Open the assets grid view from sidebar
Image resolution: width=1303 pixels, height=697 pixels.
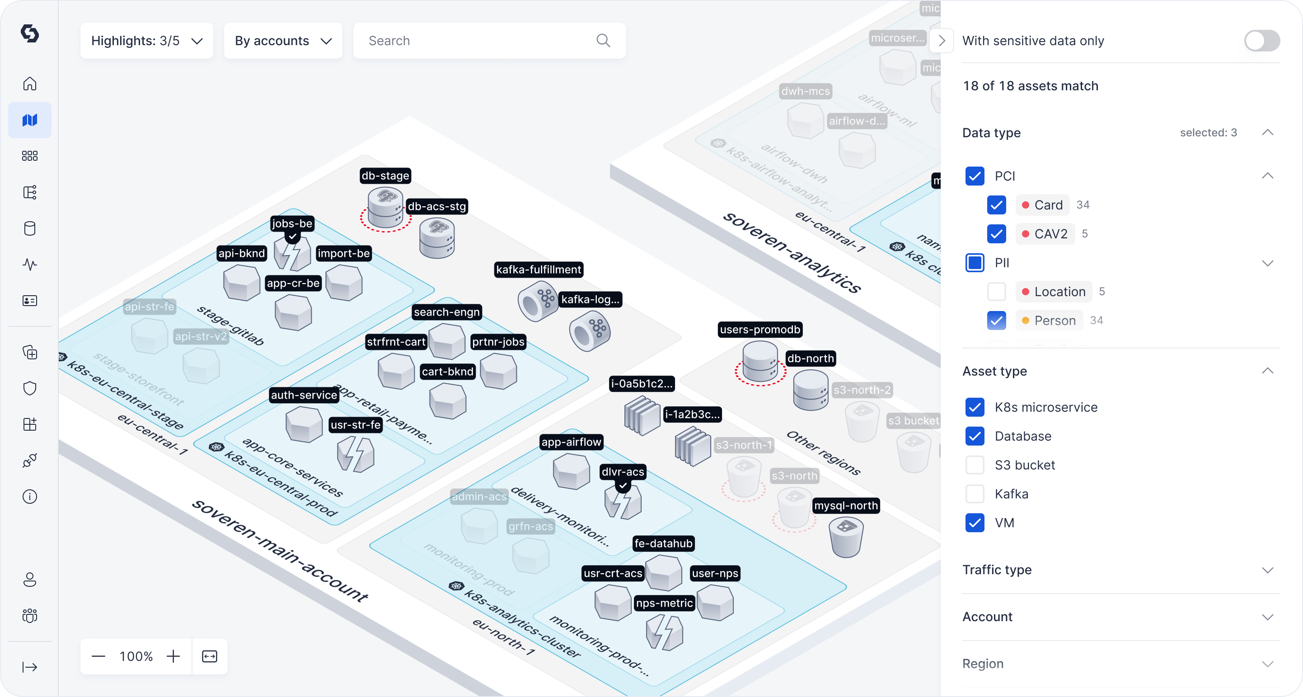30,156
